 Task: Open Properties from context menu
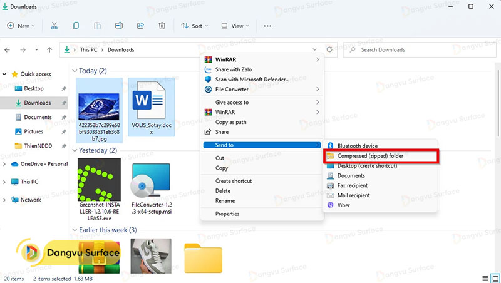(227, 214)
